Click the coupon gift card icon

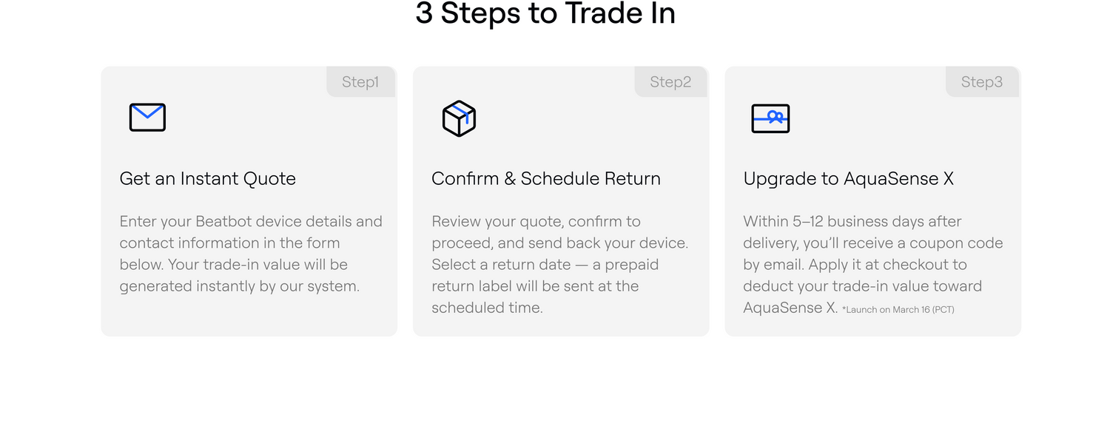[770, 118]
